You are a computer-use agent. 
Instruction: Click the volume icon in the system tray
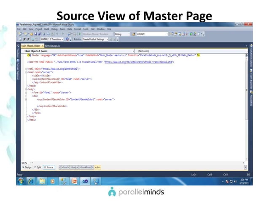coord(235,181)
